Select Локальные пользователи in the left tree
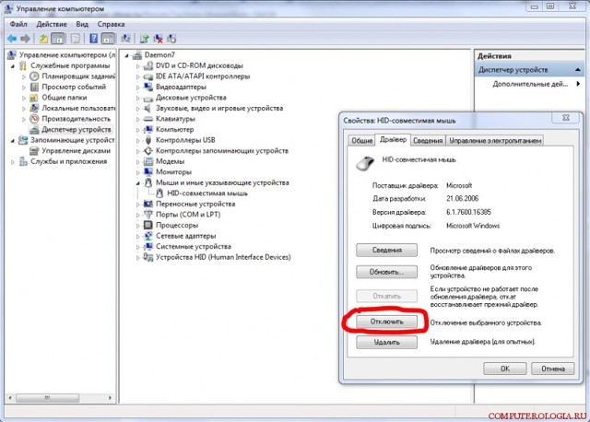The height and width of the screenshot is (422, 590). coord(78,109)
